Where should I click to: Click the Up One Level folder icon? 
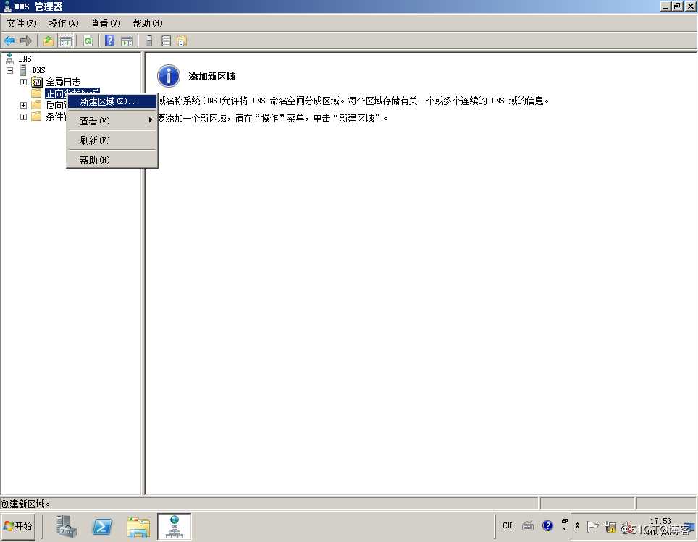[x=48, y=41]
